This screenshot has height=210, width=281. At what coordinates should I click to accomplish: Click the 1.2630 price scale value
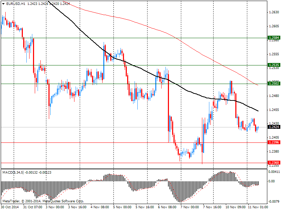[274, 12]
